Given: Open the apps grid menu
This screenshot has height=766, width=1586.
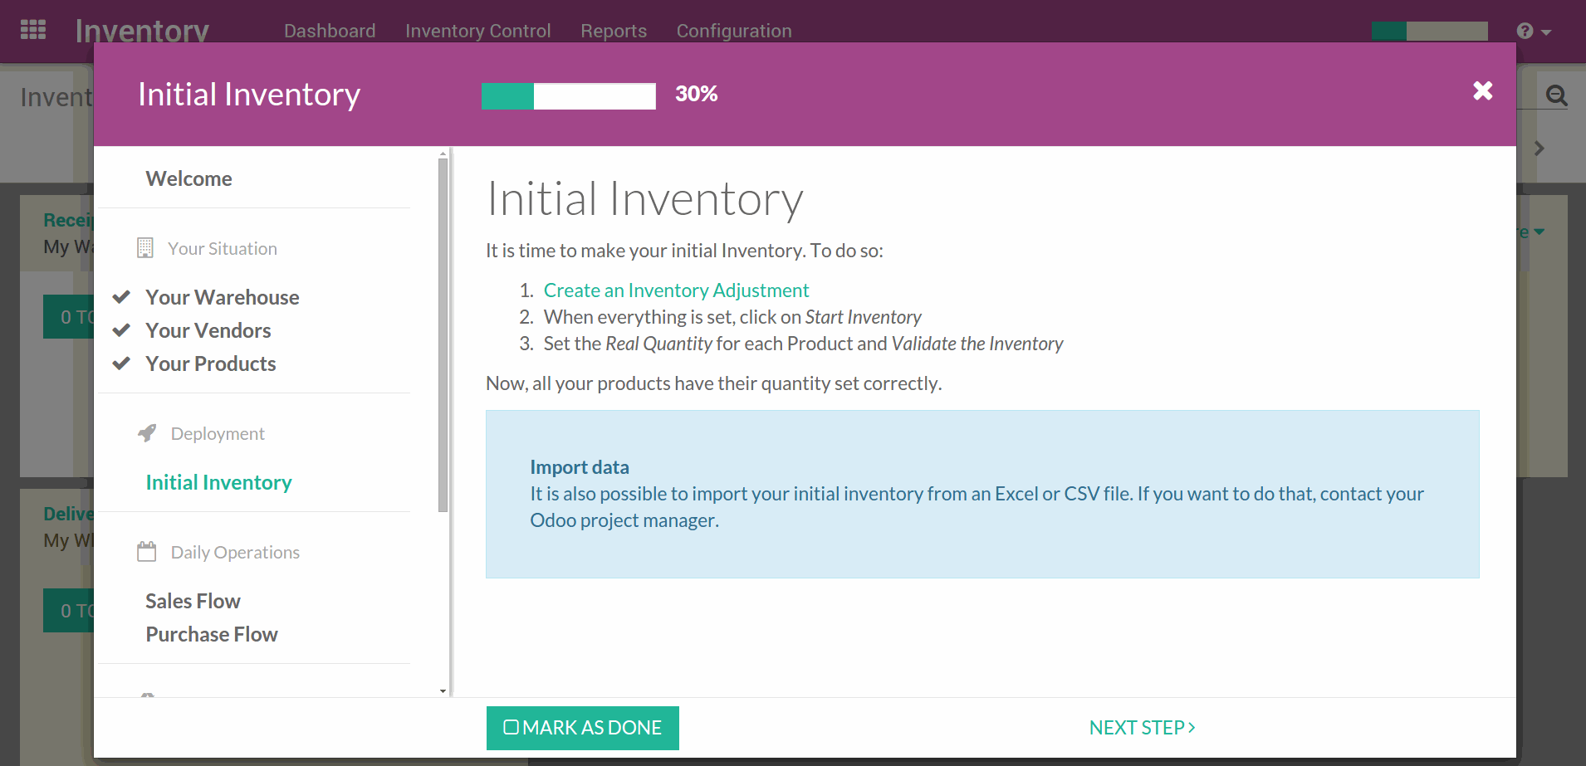Looking at the screenshot, I should pos(32,28).
